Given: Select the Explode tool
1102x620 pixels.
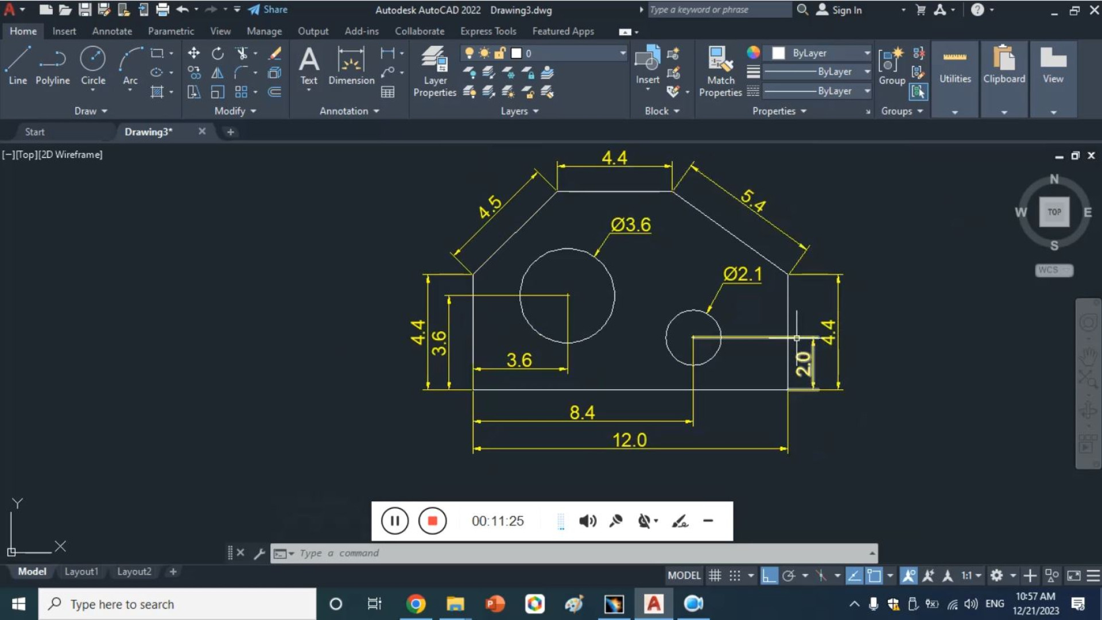Looking at the screenshot, I should point(275,73).
